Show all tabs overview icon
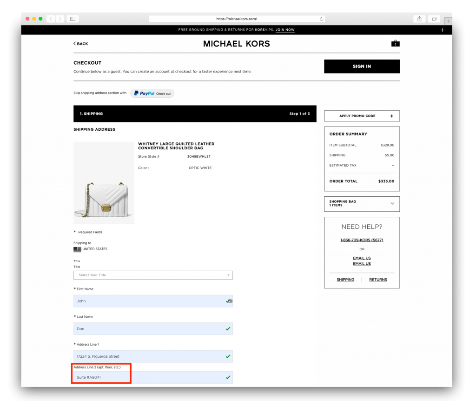Viewport: 476px width, 401px height. (434, 19)
